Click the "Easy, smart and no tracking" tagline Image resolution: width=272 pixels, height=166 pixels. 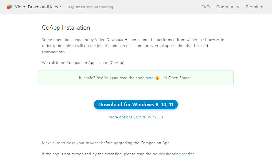coord(90,7)
